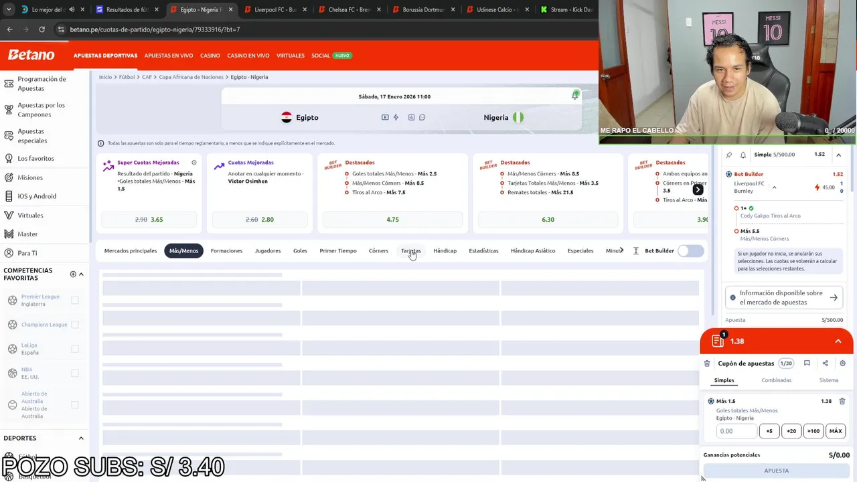Image resolution: width=857 pixels, height=482 pixels.
Task: Add +5 to the stake
Action: coord(769,431)
